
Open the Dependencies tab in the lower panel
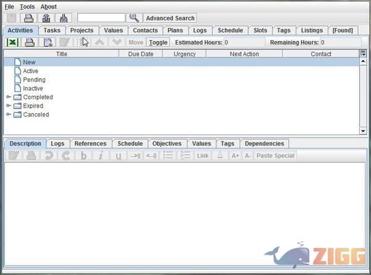click(264, 143)
